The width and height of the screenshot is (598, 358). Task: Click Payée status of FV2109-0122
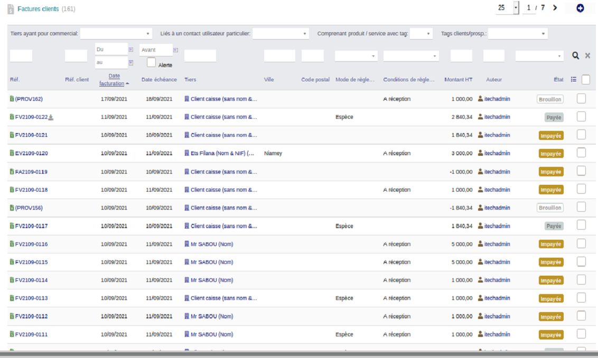tap(554, 117)
